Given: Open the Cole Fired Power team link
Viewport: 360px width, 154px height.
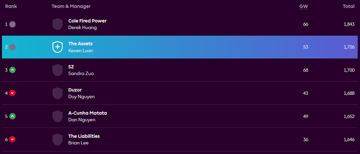Looking at the screenshot, I should (87, 21).
